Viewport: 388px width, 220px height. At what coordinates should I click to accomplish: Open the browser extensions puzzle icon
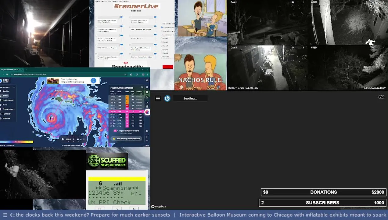(131, 74)
